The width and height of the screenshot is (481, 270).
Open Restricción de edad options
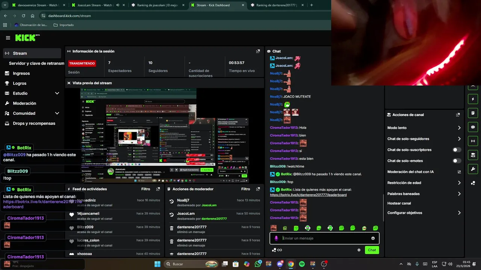click(424, 183)
